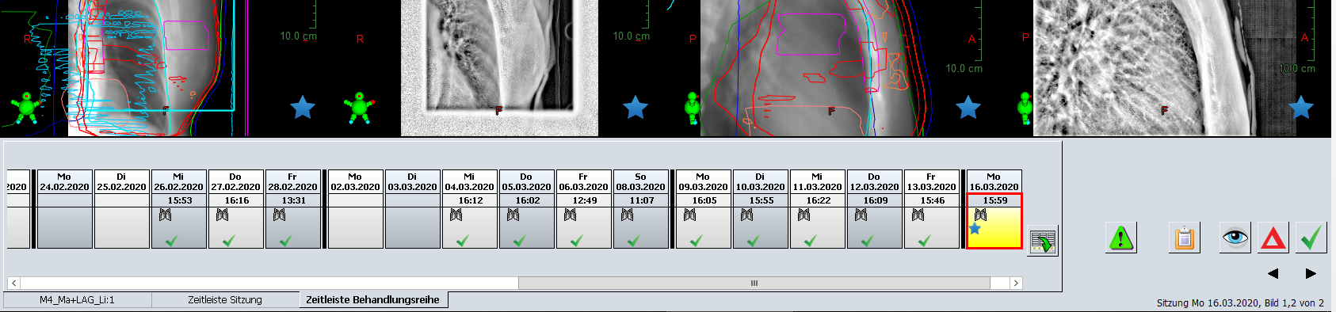Viewport: 1336px width, 312px height.
Task: Click the green warning triangle icon
Action: (1121, 238)
